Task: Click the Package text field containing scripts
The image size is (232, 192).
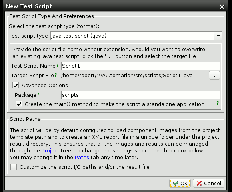Action: [140, 95]
